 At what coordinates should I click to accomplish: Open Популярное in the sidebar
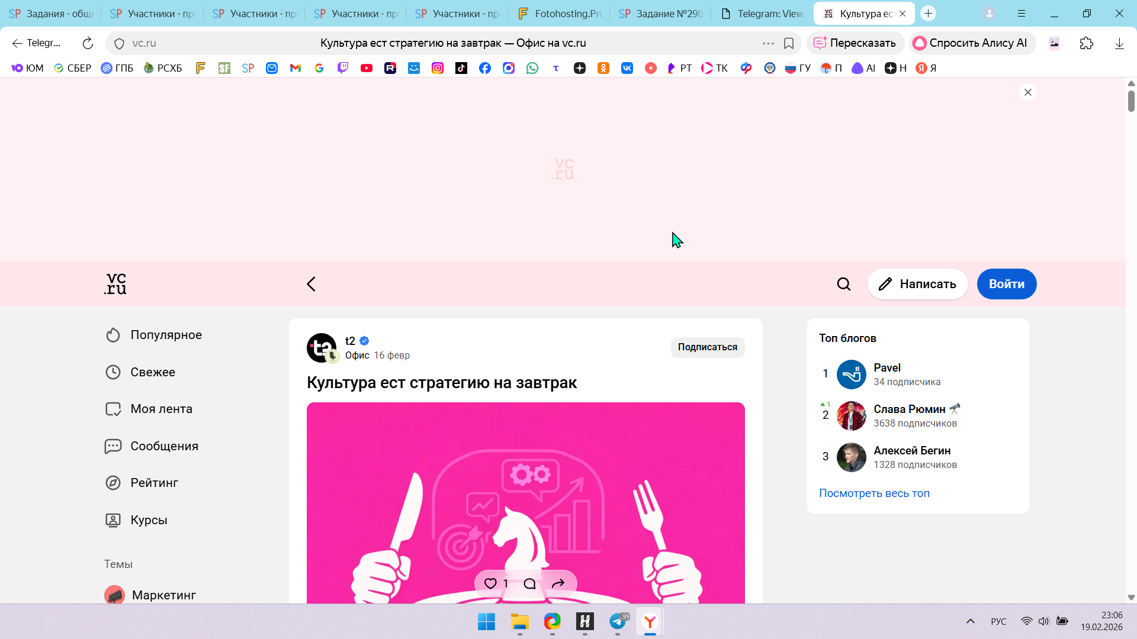166,335
